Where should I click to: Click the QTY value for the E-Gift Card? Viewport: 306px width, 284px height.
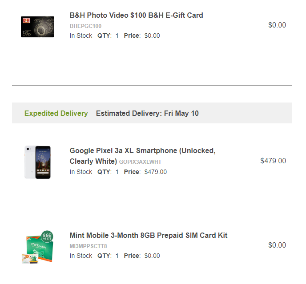(x=117, y=35)
